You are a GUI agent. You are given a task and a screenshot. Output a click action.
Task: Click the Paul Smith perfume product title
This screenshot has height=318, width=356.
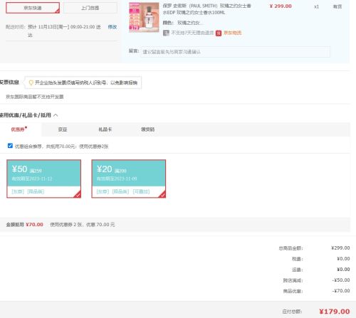[x=206, y=9]
